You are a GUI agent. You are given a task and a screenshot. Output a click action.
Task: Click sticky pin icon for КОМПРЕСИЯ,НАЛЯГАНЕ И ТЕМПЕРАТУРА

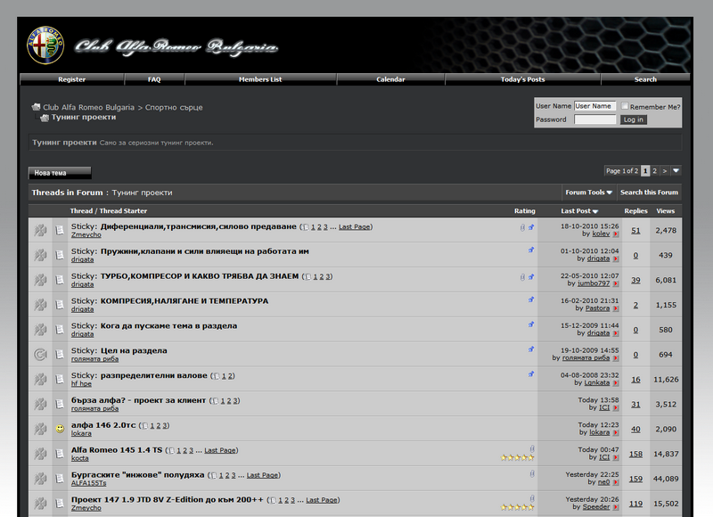pyautogui.click(x=531, y=300)
